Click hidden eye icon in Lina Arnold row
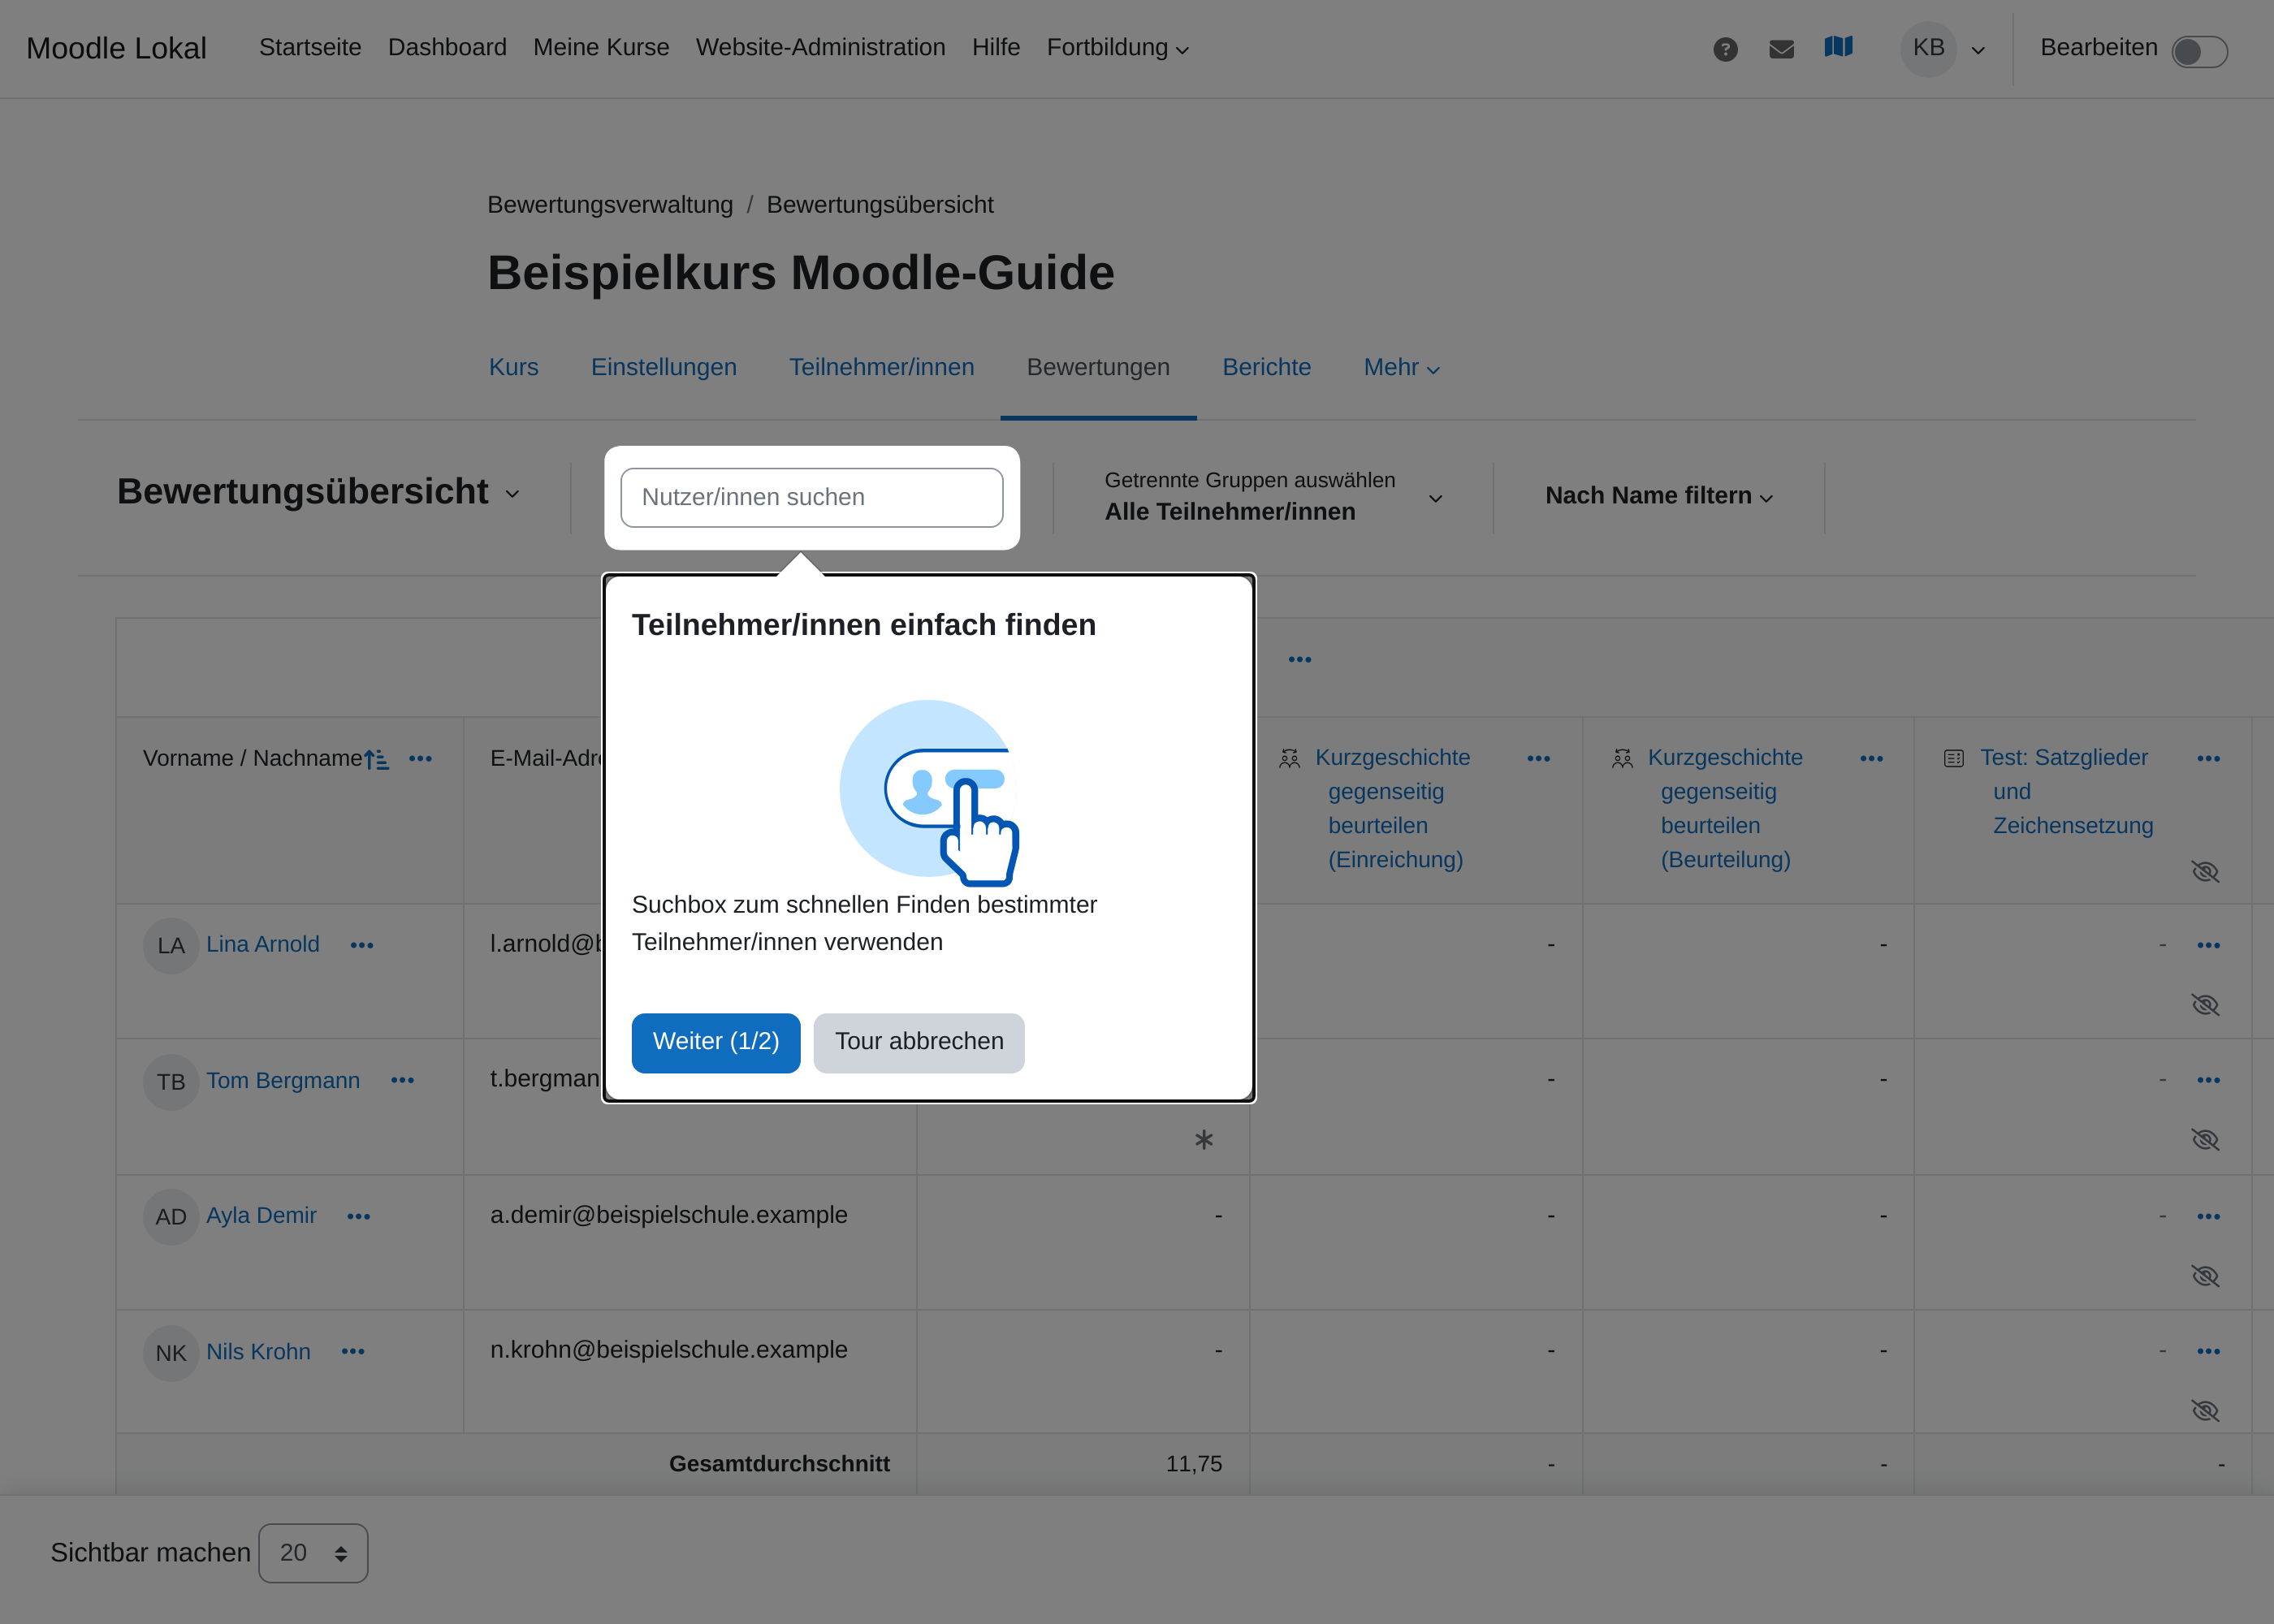2274x1624 pixels. coord(2205,1005)
